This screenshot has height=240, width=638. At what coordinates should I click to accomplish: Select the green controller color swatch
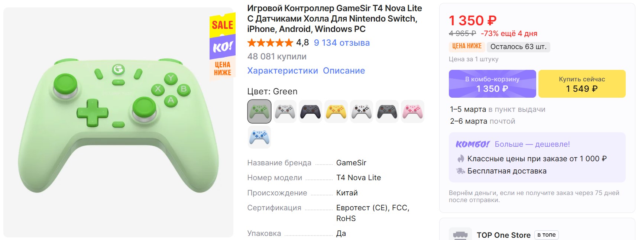(259, 111)
